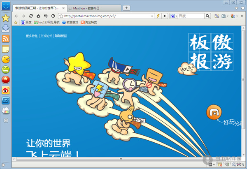247x169 pixels.
Task: Click the vertical scrollbar up arrow
Action: point(244,28)
